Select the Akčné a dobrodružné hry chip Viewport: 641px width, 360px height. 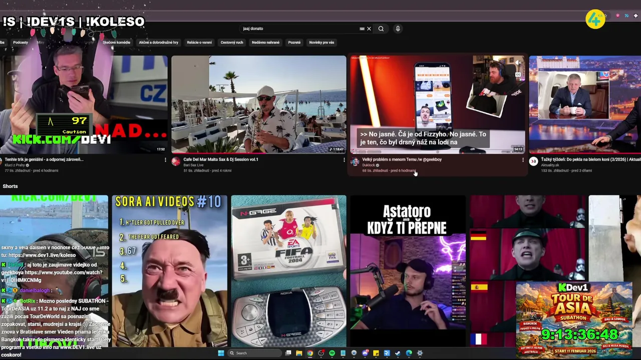(x=158, y=42)
